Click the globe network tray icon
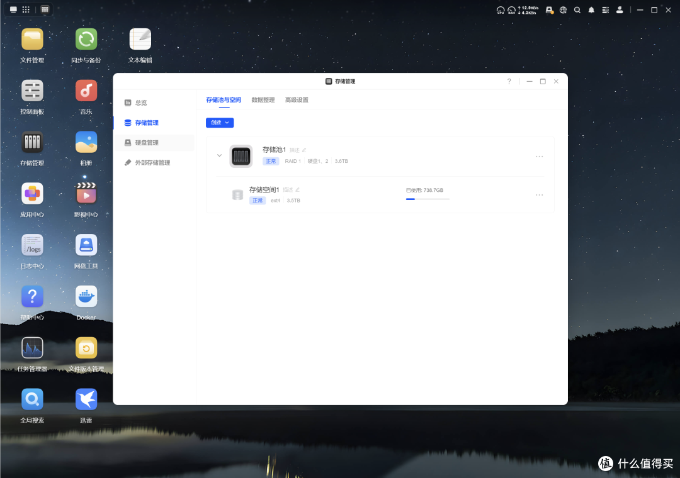 [x=563, y=10]
